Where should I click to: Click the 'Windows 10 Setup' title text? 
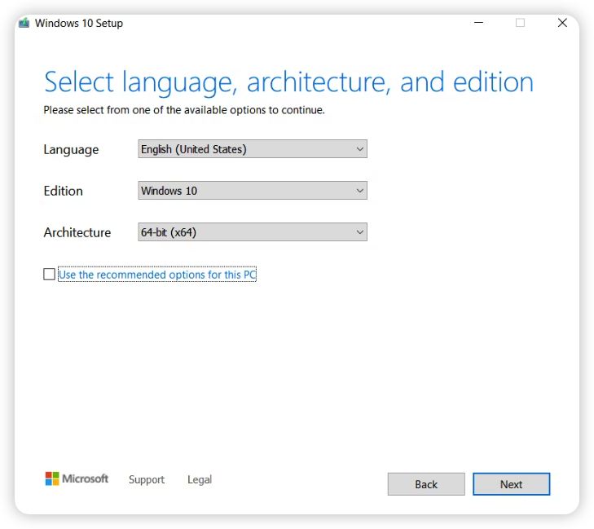coord(79,23)
